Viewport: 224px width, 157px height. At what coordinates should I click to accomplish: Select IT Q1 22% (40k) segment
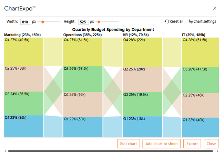[x=200, y=127]
